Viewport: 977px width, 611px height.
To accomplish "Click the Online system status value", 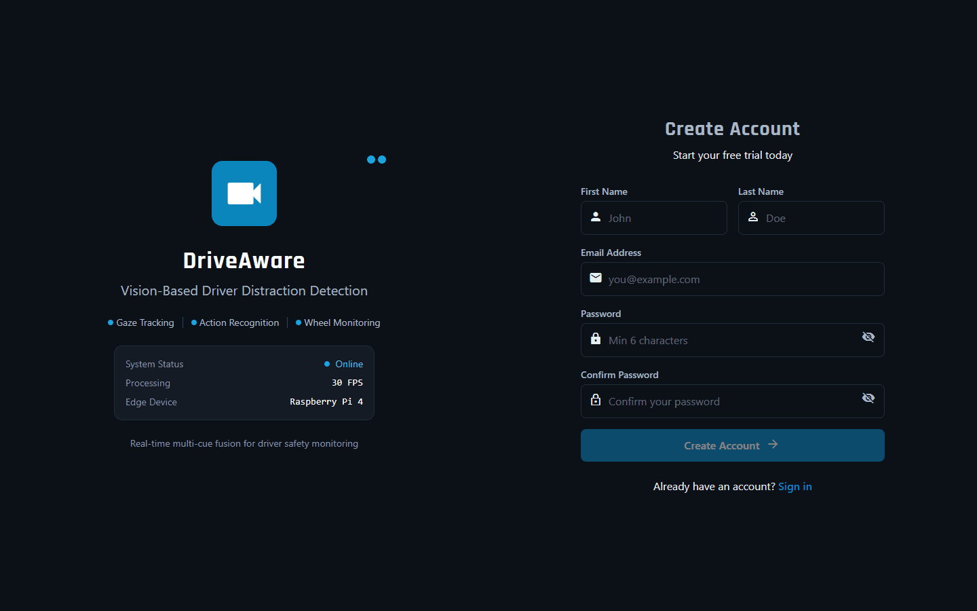I will pyautogui.click(x=349, y=364).
